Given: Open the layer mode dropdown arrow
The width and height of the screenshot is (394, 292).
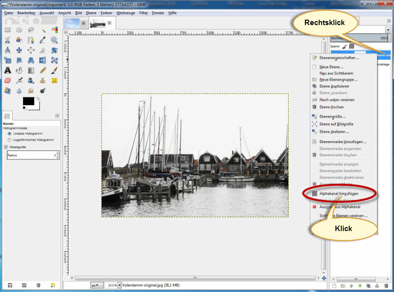Looking at the screenshot, I should (388, 30).
